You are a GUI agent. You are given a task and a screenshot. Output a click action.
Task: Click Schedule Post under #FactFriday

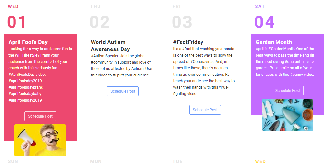205,110
